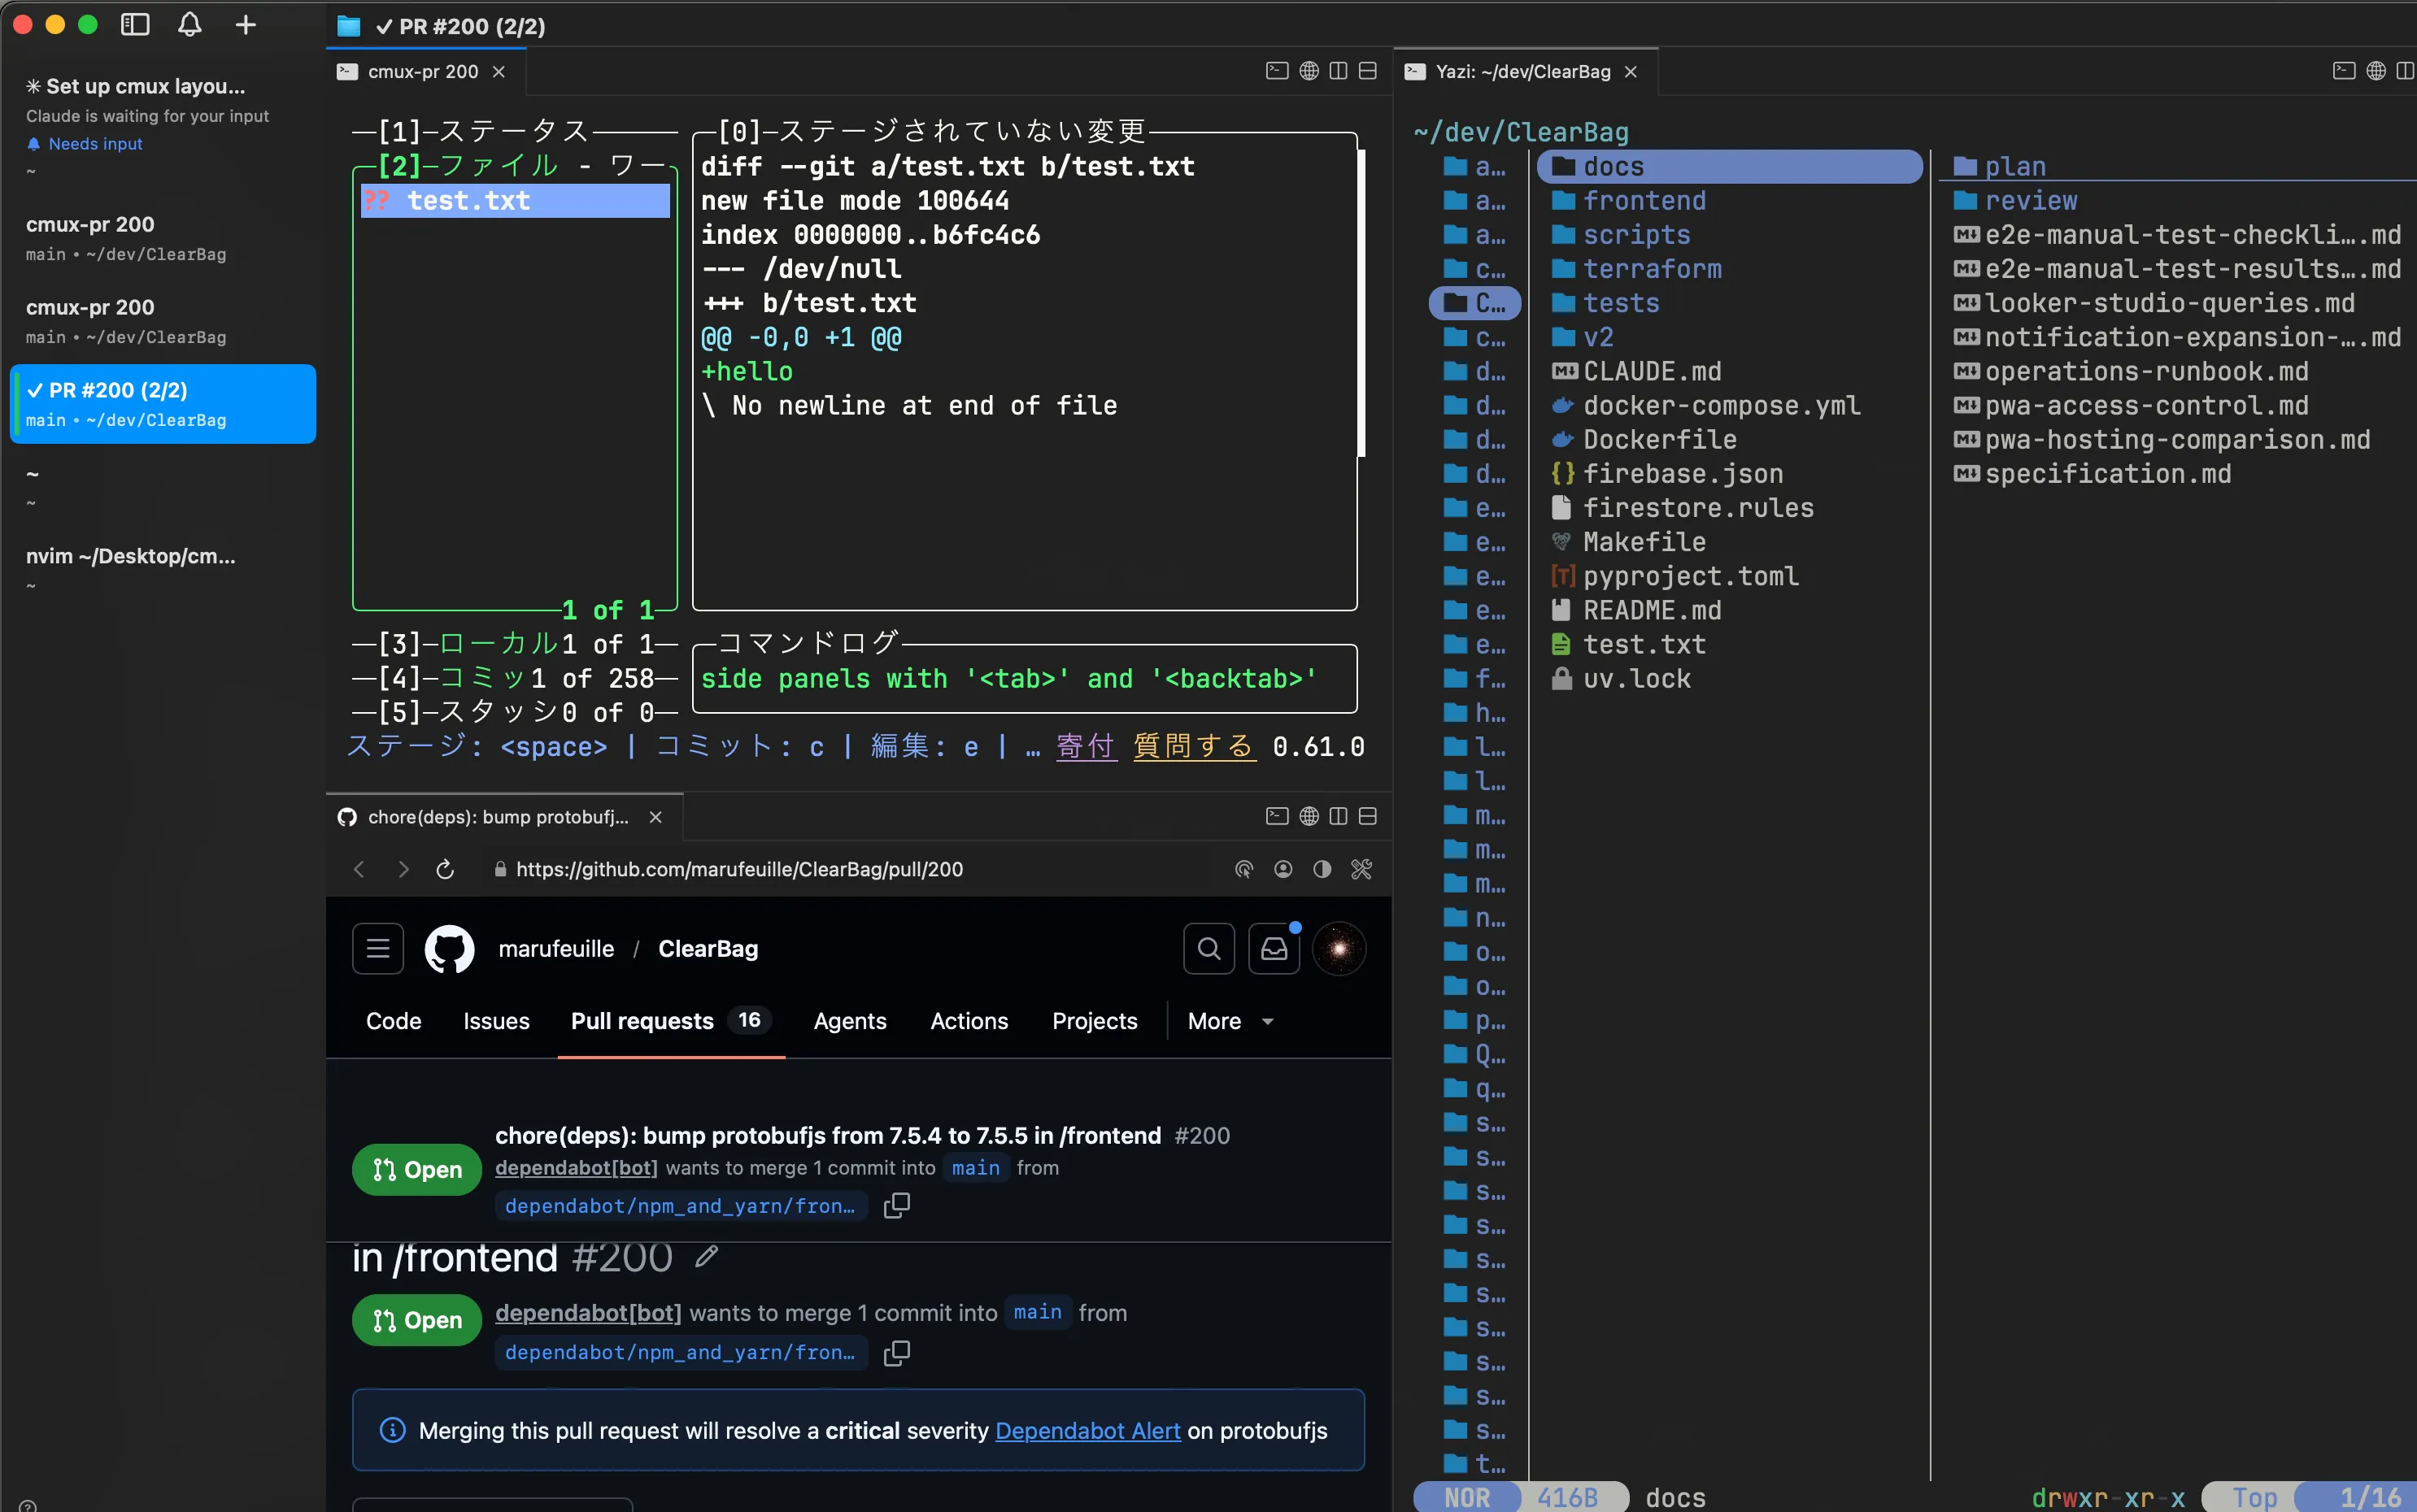This screenshot has height=1512, width=2417.
Task: Click the folder icon beside PR #200 title
Action: [x=348, y=26]
